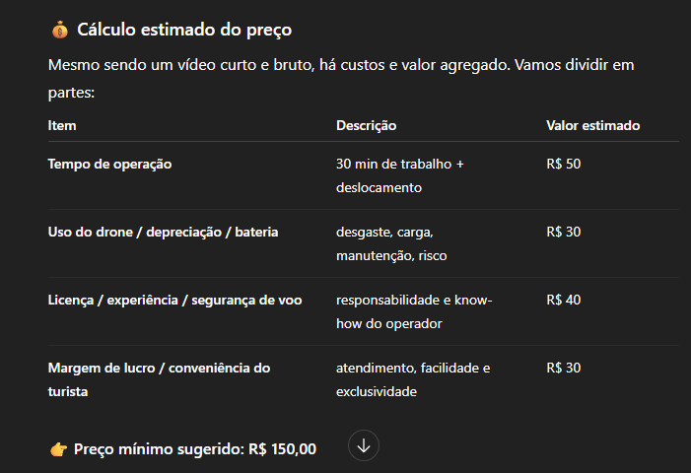Click the money bag emoji icon
The height and width of the screenshot is (473, 691).
click(x=59, y=30)
